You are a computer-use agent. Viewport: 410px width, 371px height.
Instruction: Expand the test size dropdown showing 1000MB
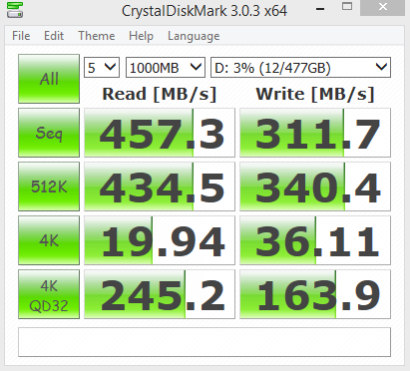(x=166, y=68)
